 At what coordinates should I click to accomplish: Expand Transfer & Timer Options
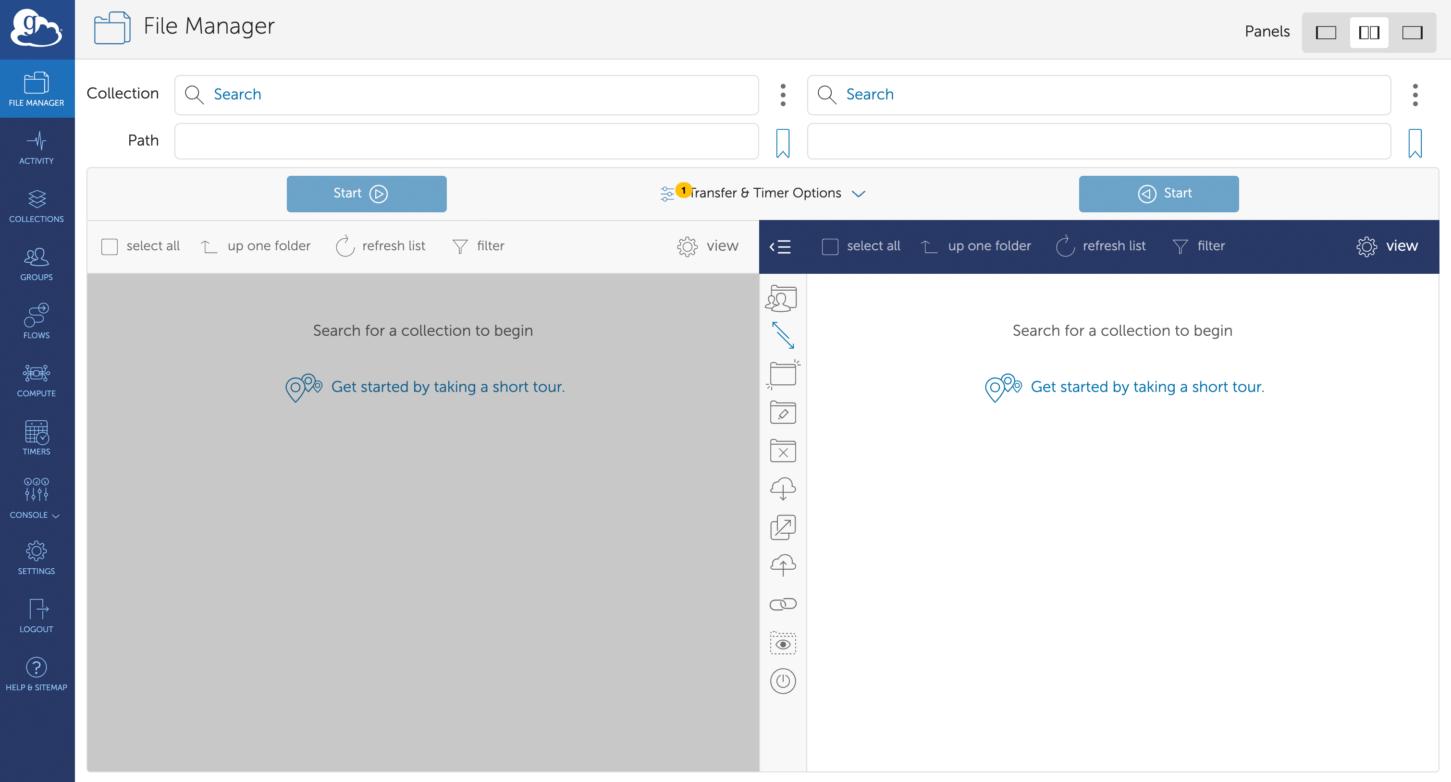tap(764, 194)
